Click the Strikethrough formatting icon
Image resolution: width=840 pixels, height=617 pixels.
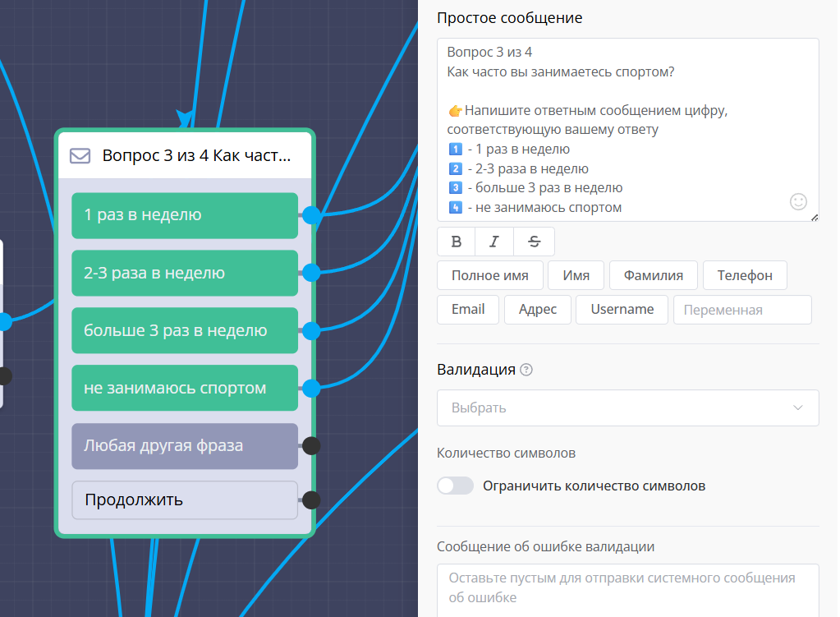point(534,242)
